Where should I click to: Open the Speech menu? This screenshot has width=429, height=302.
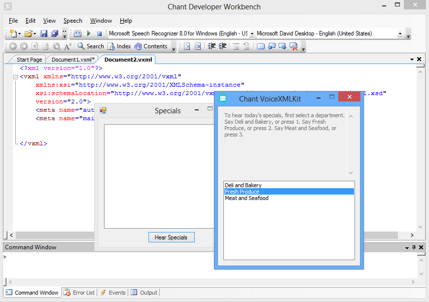tap(73, 21)
